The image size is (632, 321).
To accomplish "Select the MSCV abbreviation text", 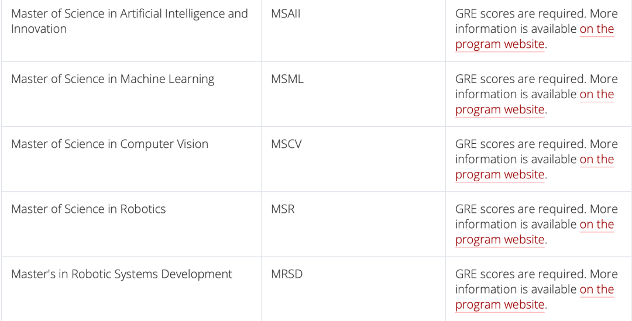I will coord(286,144).
